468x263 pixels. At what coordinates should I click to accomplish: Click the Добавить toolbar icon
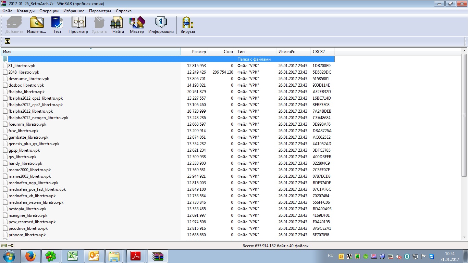(x=14, y=25)
